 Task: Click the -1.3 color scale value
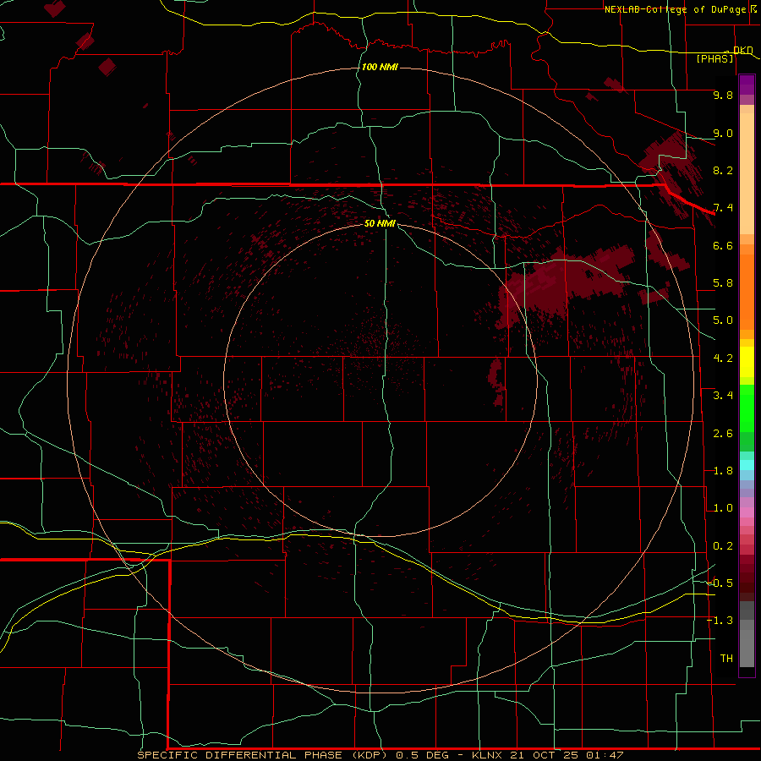pos(720,621)
